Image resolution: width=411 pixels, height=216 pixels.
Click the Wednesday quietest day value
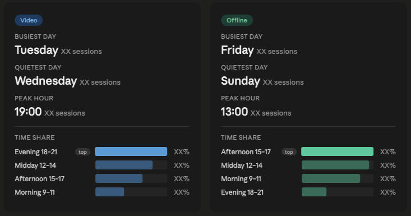(x=45, y=81)
